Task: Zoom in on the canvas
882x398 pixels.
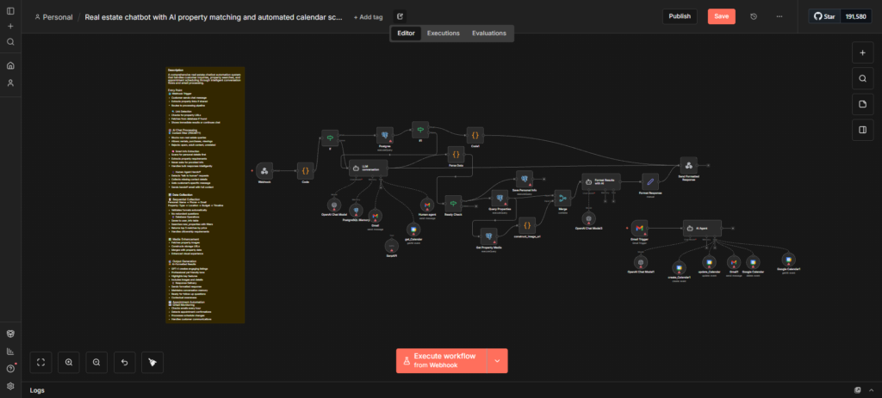Action: coord(69,362)
